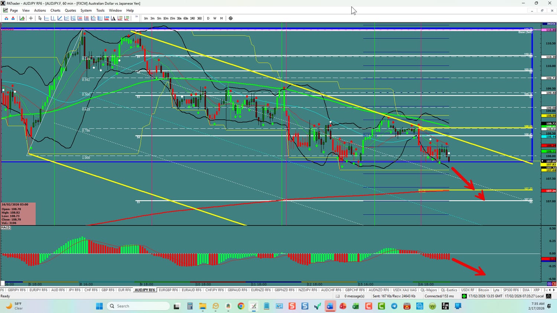Viewport: 557px width, 313px height.
Task: Open the chart indicators icon
Action: 22,18
